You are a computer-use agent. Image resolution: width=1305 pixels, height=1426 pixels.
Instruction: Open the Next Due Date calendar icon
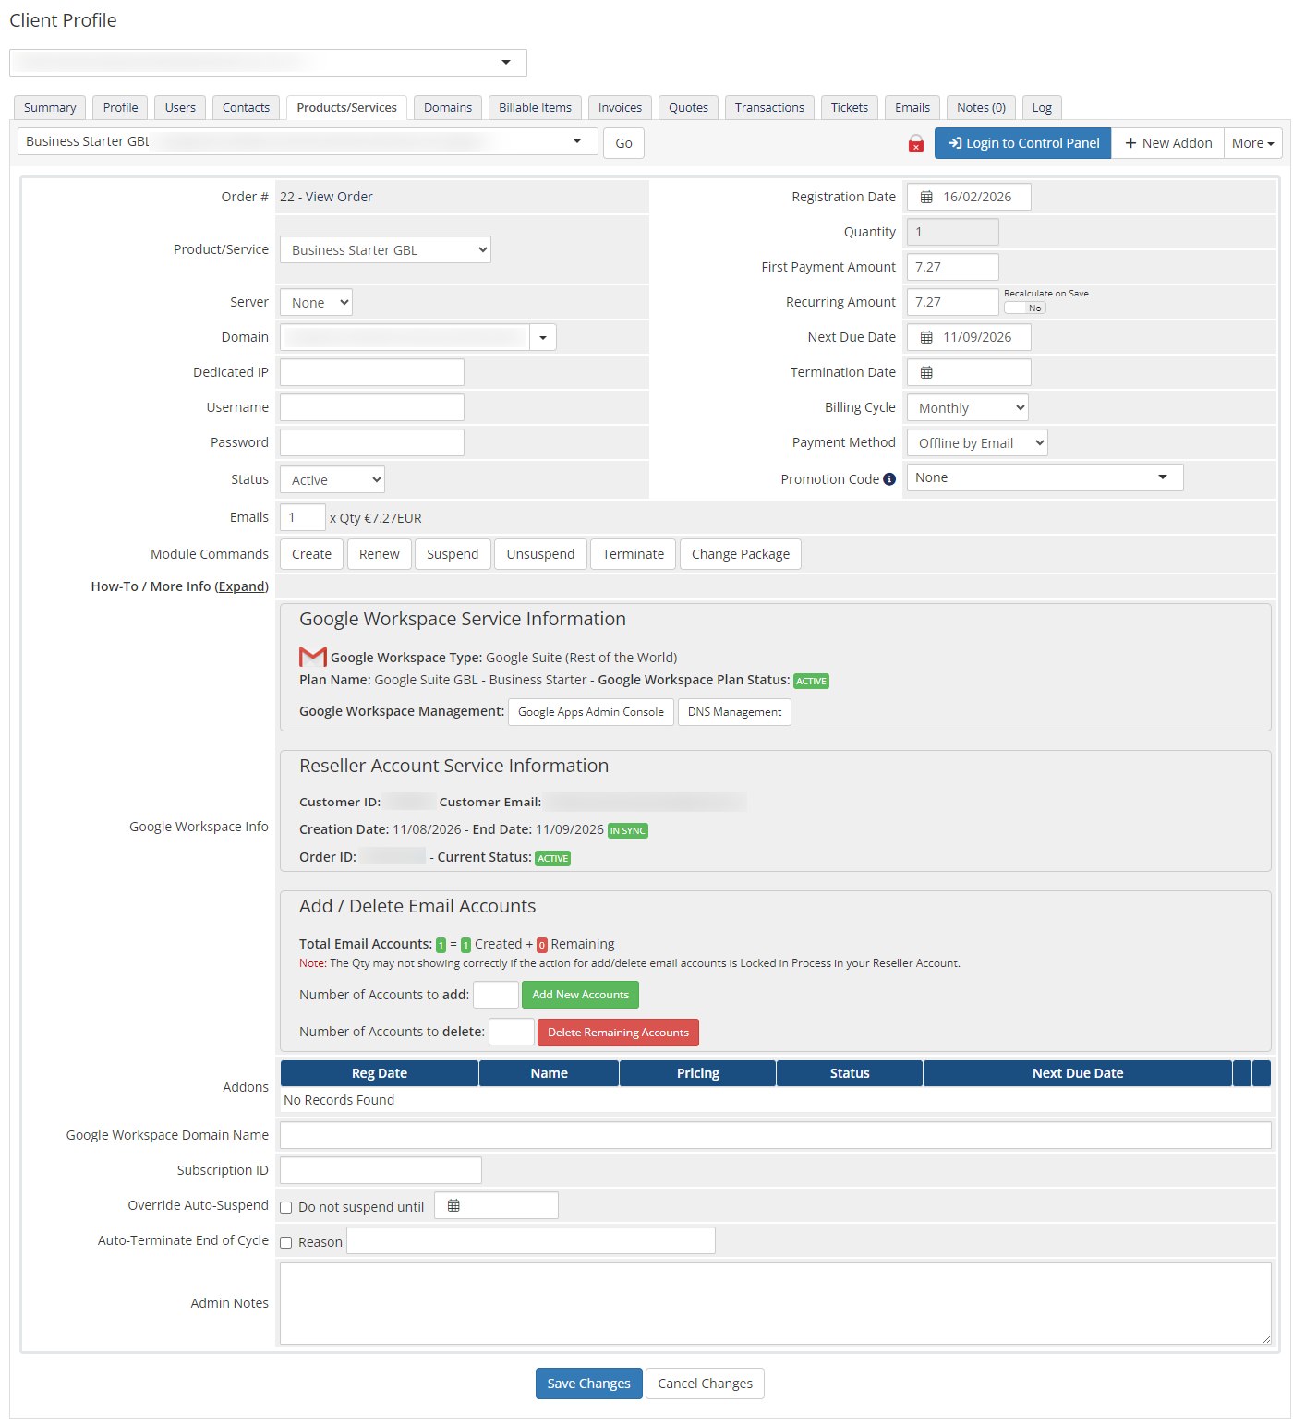click(x=926, y=337)
